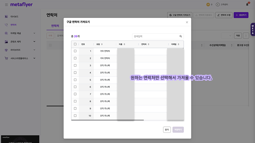Select the checkbox for row number 5

(75, 80)
